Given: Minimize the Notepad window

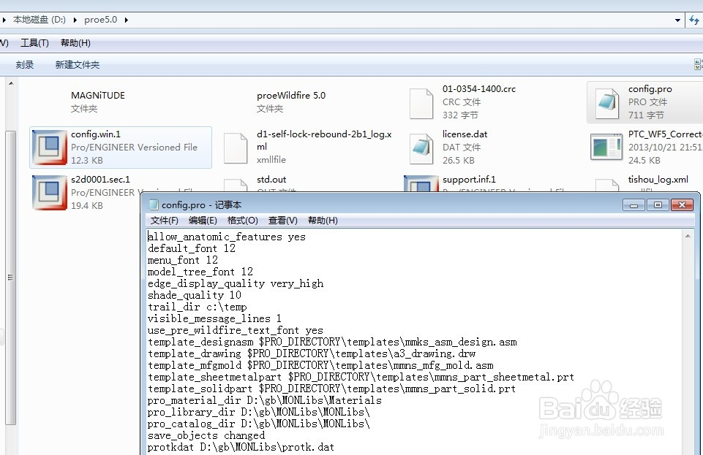Looking at the screenshot, I should click(634, 205).
